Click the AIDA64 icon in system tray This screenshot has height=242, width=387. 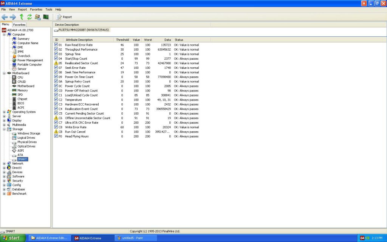(x=362, y=238)
